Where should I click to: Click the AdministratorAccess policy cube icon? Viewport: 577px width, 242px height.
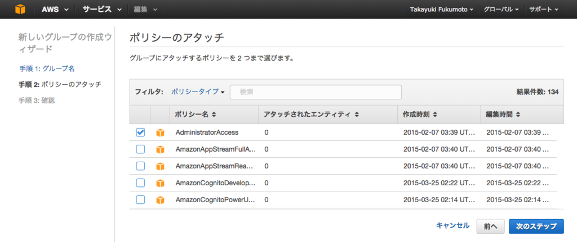160,133
